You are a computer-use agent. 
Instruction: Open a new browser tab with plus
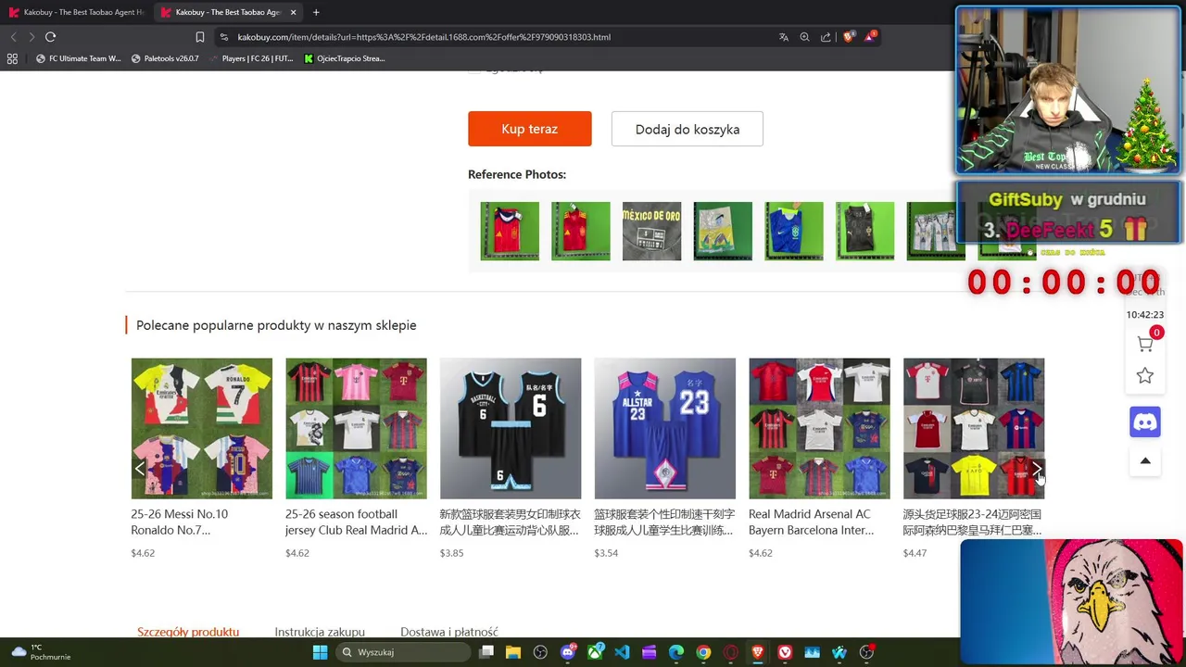tap(316, 12)
